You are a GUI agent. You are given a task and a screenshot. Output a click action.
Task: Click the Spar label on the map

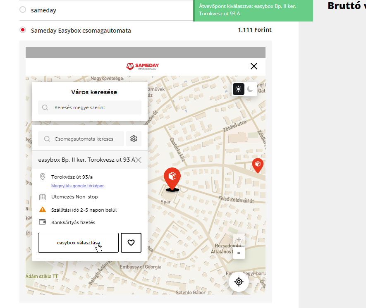pyautogui.click(x=165, y=202)
